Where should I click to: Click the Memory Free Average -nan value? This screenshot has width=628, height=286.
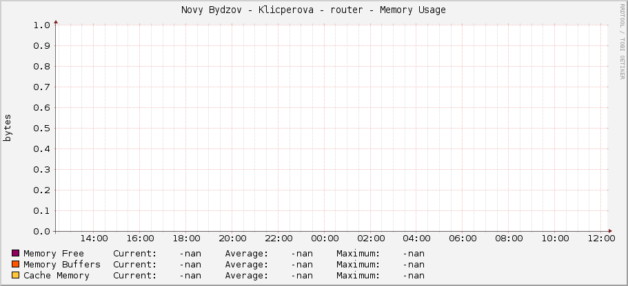(302, 253)
